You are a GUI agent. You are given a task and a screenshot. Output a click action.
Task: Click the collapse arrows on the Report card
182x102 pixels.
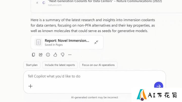96,42
